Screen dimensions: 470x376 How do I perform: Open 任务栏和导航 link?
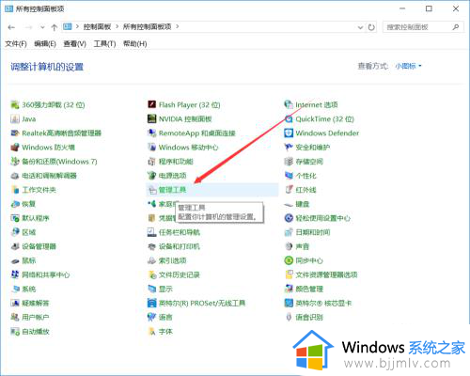point(180,232)
